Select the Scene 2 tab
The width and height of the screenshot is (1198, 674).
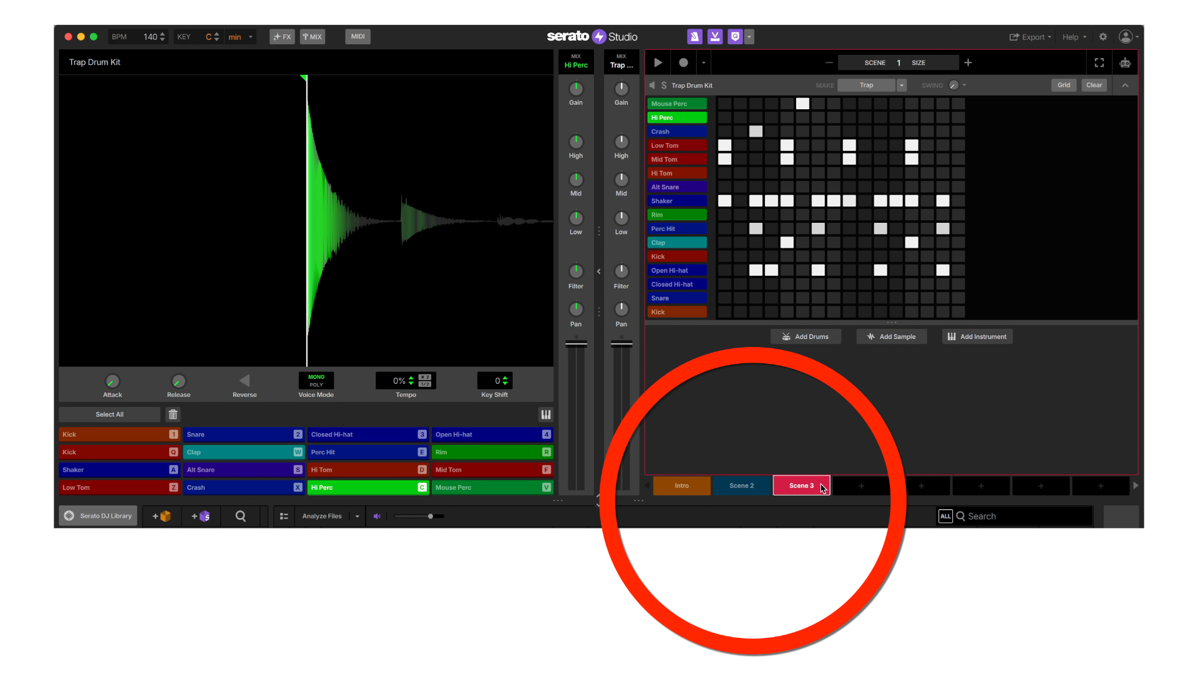pyautogui.click(x=741, y=486)
